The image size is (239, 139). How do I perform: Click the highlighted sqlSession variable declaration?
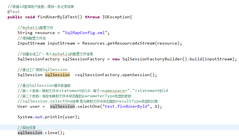(x=57, y=75)
